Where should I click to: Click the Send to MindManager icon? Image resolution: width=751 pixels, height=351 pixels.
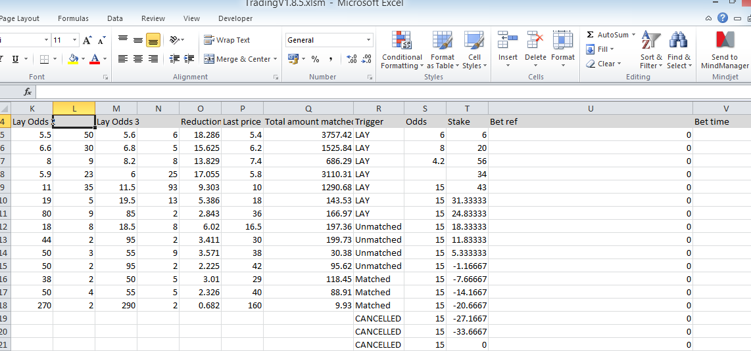pyautogui.click(x=725, y=49)
